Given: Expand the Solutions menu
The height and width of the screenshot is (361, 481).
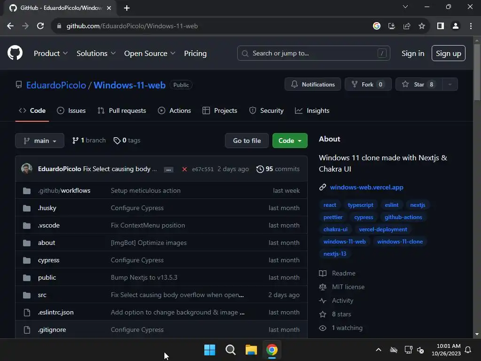Looking at the screenshot, I should [x=96, y=54].
